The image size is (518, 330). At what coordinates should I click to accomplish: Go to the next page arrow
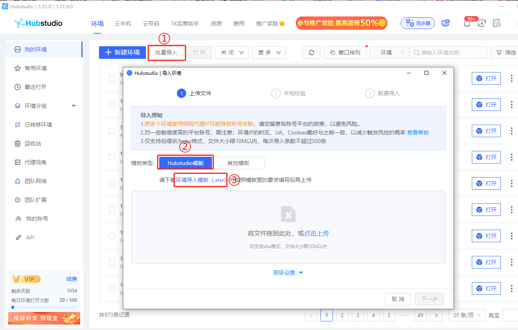[x=436, y=315]
